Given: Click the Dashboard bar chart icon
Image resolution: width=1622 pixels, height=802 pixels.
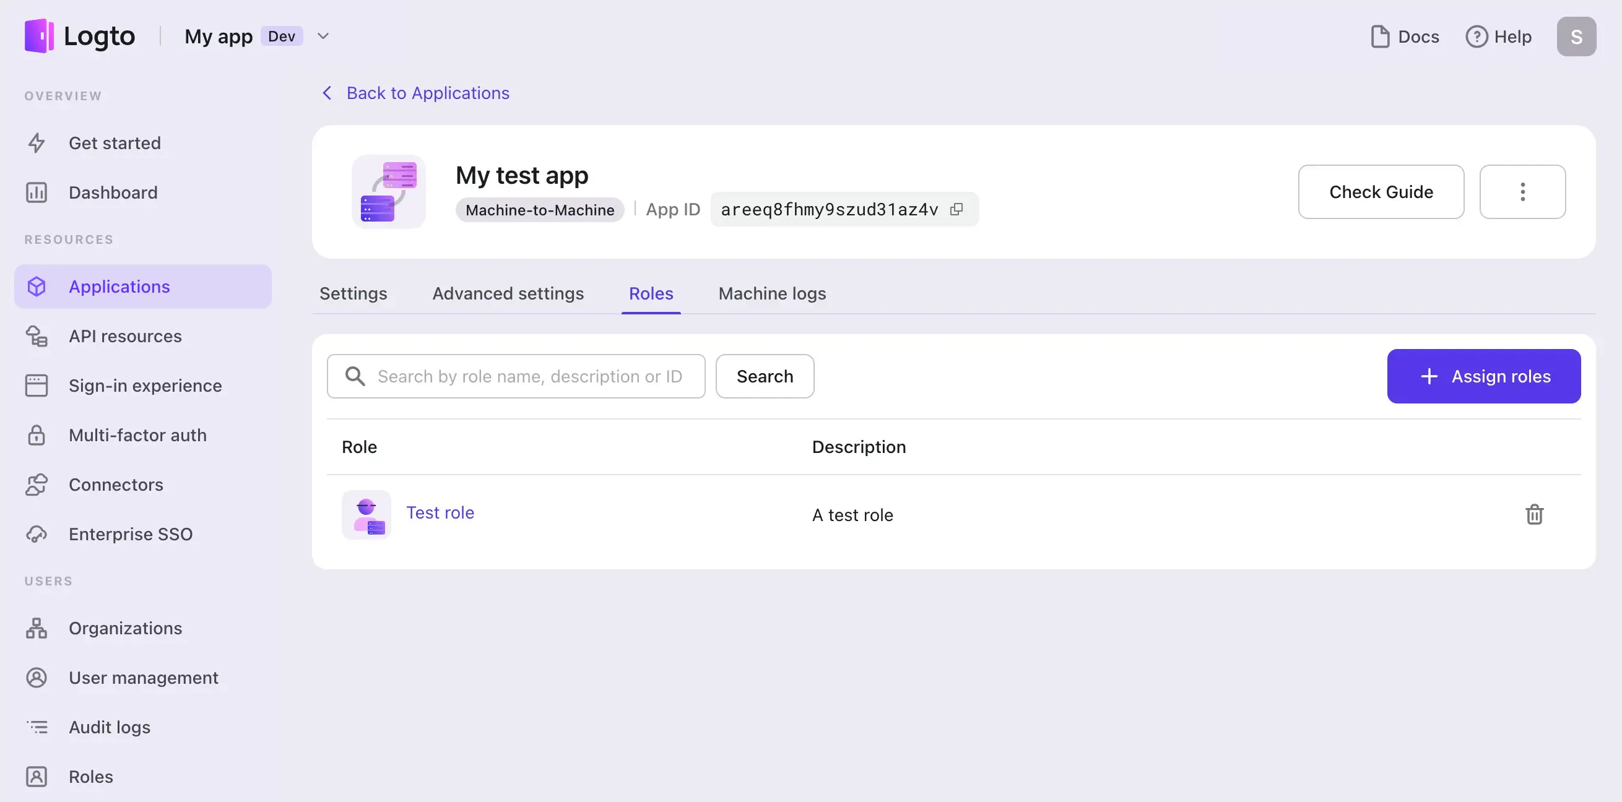Looking at the screenshot, I should point(35,191).
